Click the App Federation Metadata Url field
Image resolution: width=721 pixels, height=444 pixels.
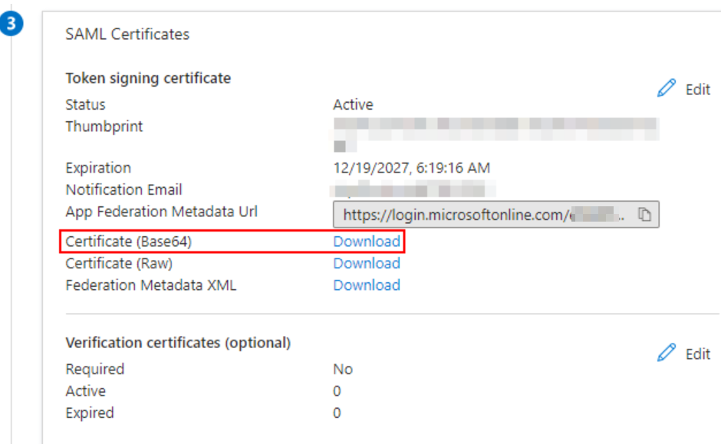coord(483,215)
